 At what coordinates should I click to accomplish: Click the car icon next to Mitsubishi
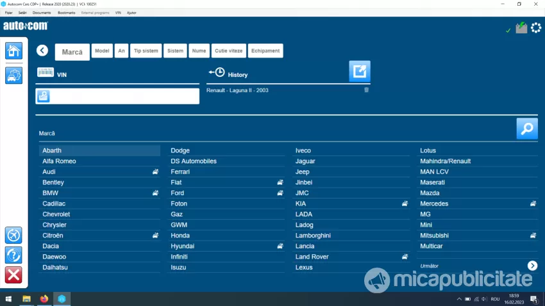pos(533,236)
